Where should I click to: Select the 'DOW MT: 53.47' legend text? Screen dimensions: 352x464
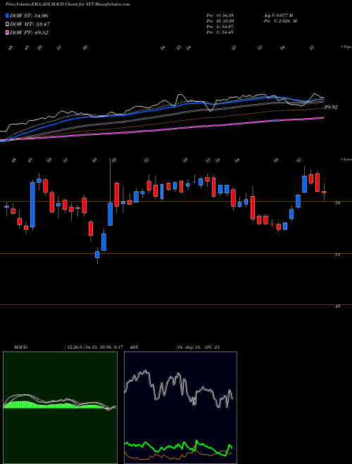(30, 25)
